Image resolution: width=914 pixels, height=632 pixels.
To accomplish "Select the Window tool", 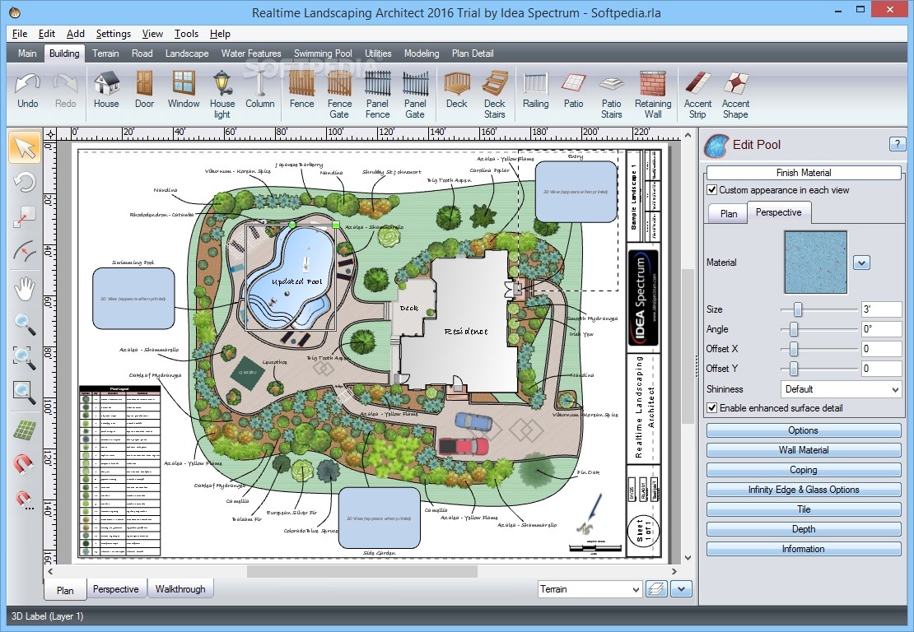I will (x=184, y=91).
